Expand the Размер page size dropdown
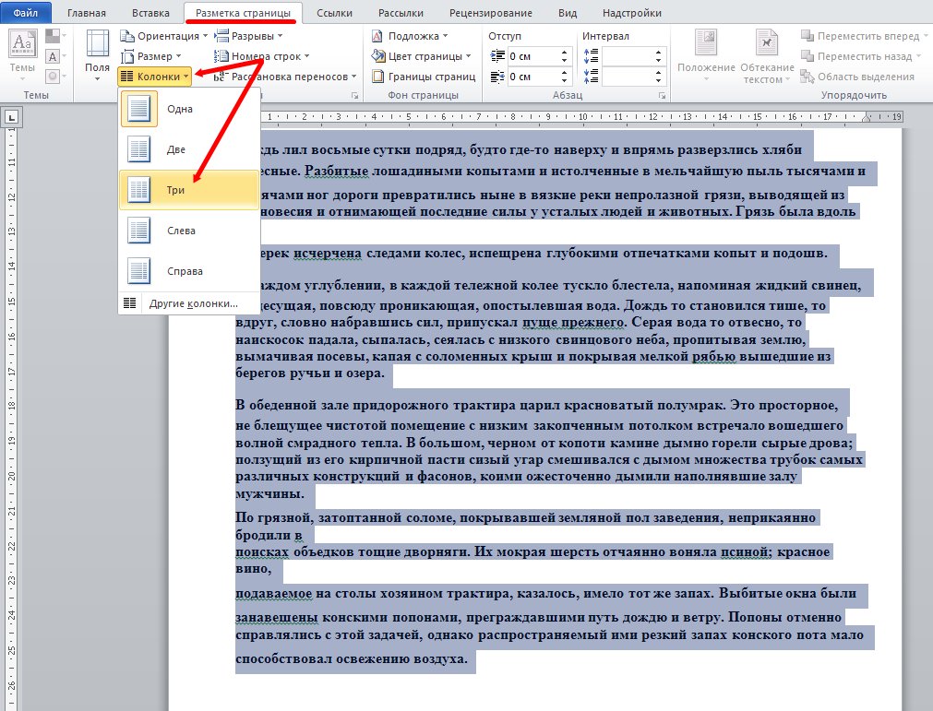933x711 pixels. click(150, 56)
